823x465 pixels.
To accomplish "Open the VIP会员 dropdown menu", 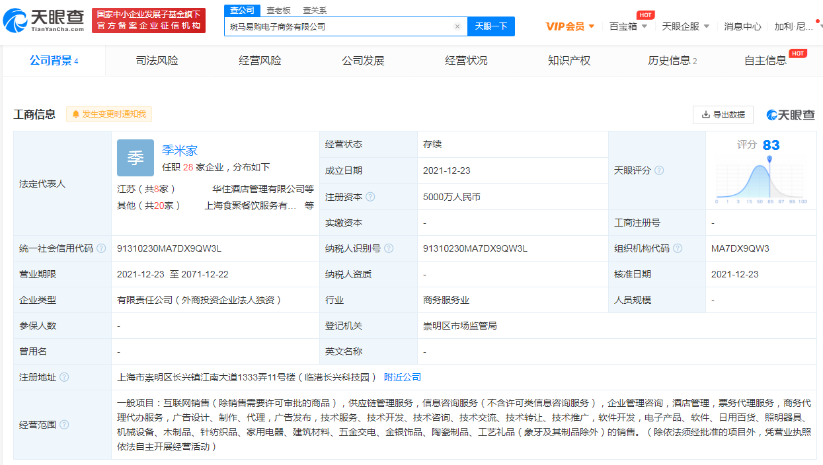I will click(x=570, y=26).
